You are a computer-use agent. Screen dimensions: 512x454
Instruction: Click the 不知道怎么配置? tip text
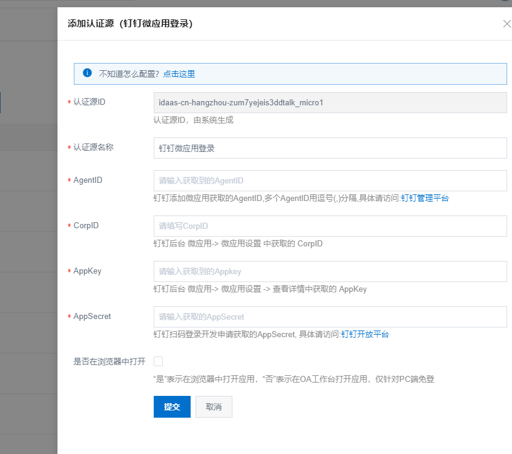pyautogui.click(x=129, y=74)
